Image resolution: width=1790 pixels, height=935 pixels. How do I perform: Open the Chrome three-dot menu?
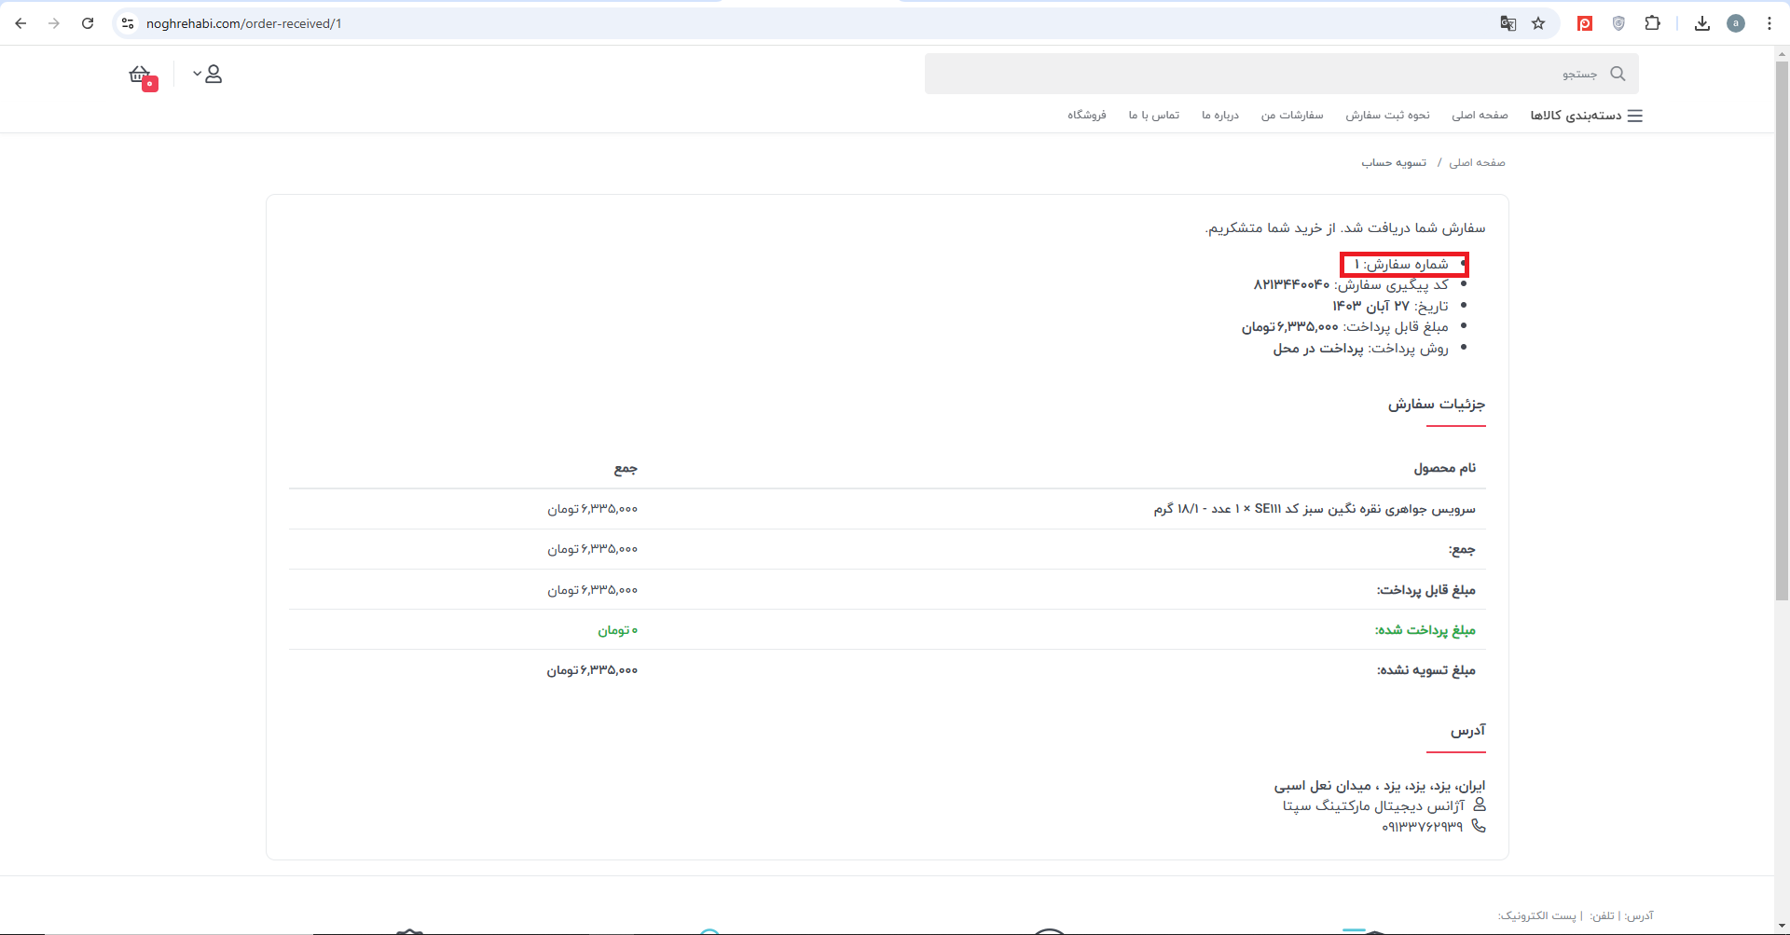click(x=1769, y=23)
